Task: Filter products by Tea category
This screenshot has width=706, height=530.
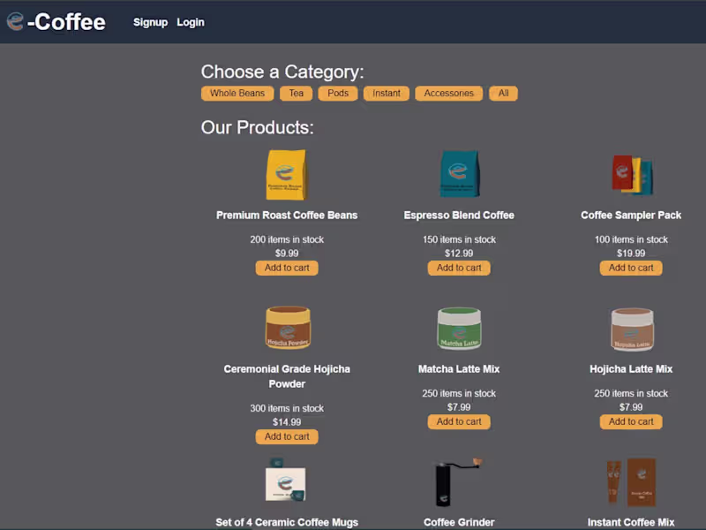Action: [296, 94]
